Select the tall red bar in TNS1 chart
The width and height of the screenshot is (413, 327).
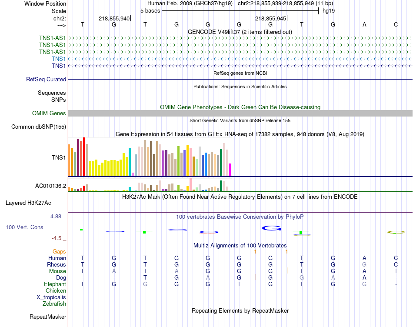[x=84, y=157]
